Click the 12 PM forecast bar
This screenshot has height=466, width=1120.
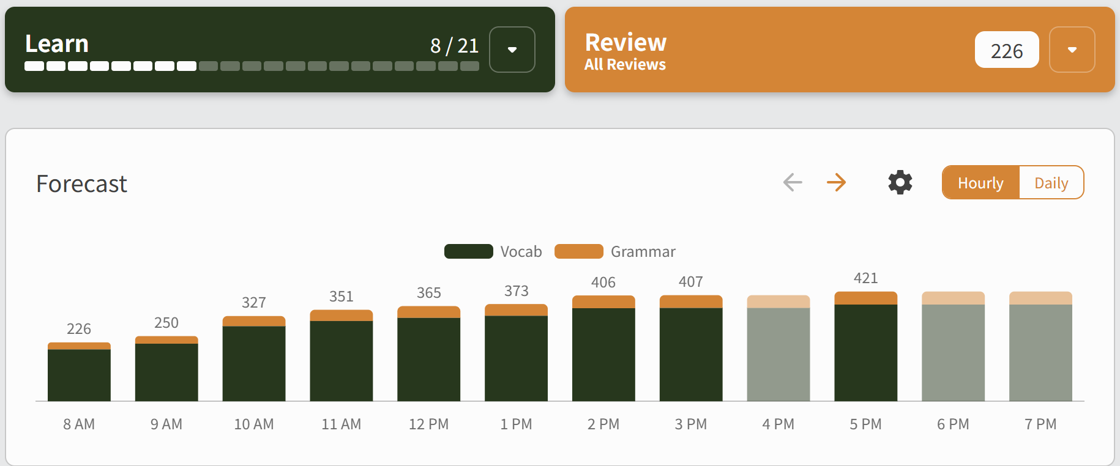coord(428,355)
